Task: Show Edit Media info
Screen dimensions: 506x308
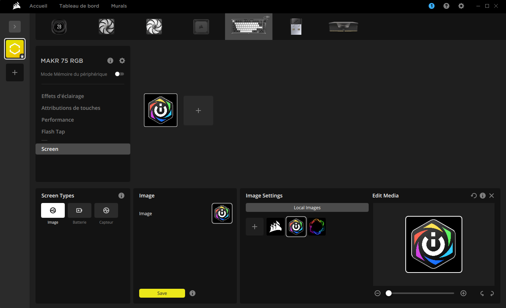Action: 483,196
